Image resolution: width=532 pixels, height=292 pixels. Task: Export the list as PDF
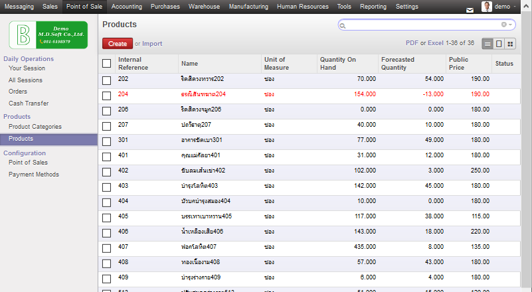(412, 43)
